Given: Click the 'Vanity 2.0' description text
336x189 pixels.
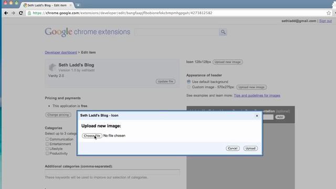Looking at the screenshot, I should (x=56, y=76).
